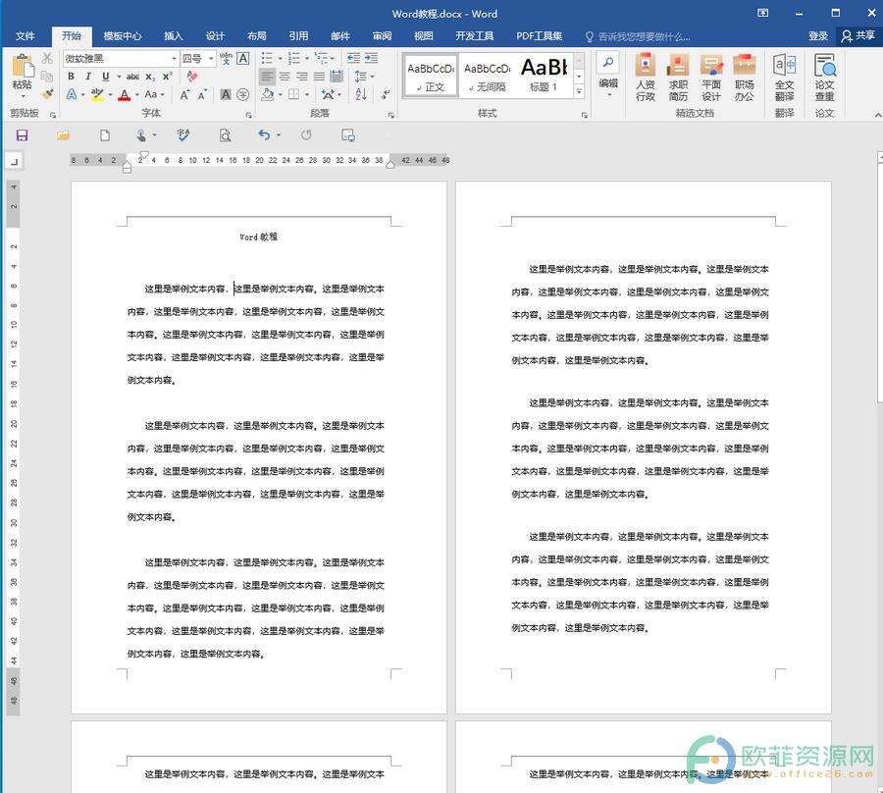Viewport: 883px width, 793px height.
Task: Open the numbering list dropdown arrow
Action: (x=307, y=58)
